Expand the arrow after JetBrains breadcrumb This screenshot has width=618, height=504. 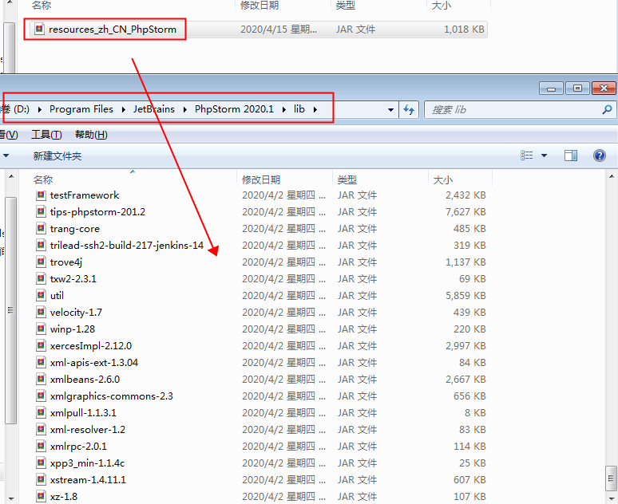185,109
